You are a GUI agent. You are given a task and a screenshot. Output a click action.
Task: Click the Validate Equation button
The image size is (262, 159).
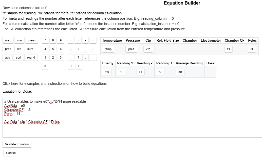[x=17, y=144]
